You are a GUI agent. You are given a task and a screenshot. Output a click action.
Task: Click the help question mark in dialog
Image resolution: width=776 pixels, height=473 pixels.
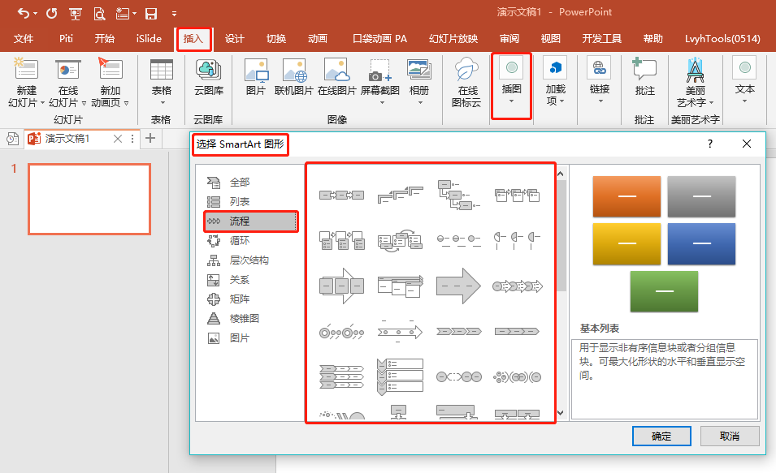point(710,144)
